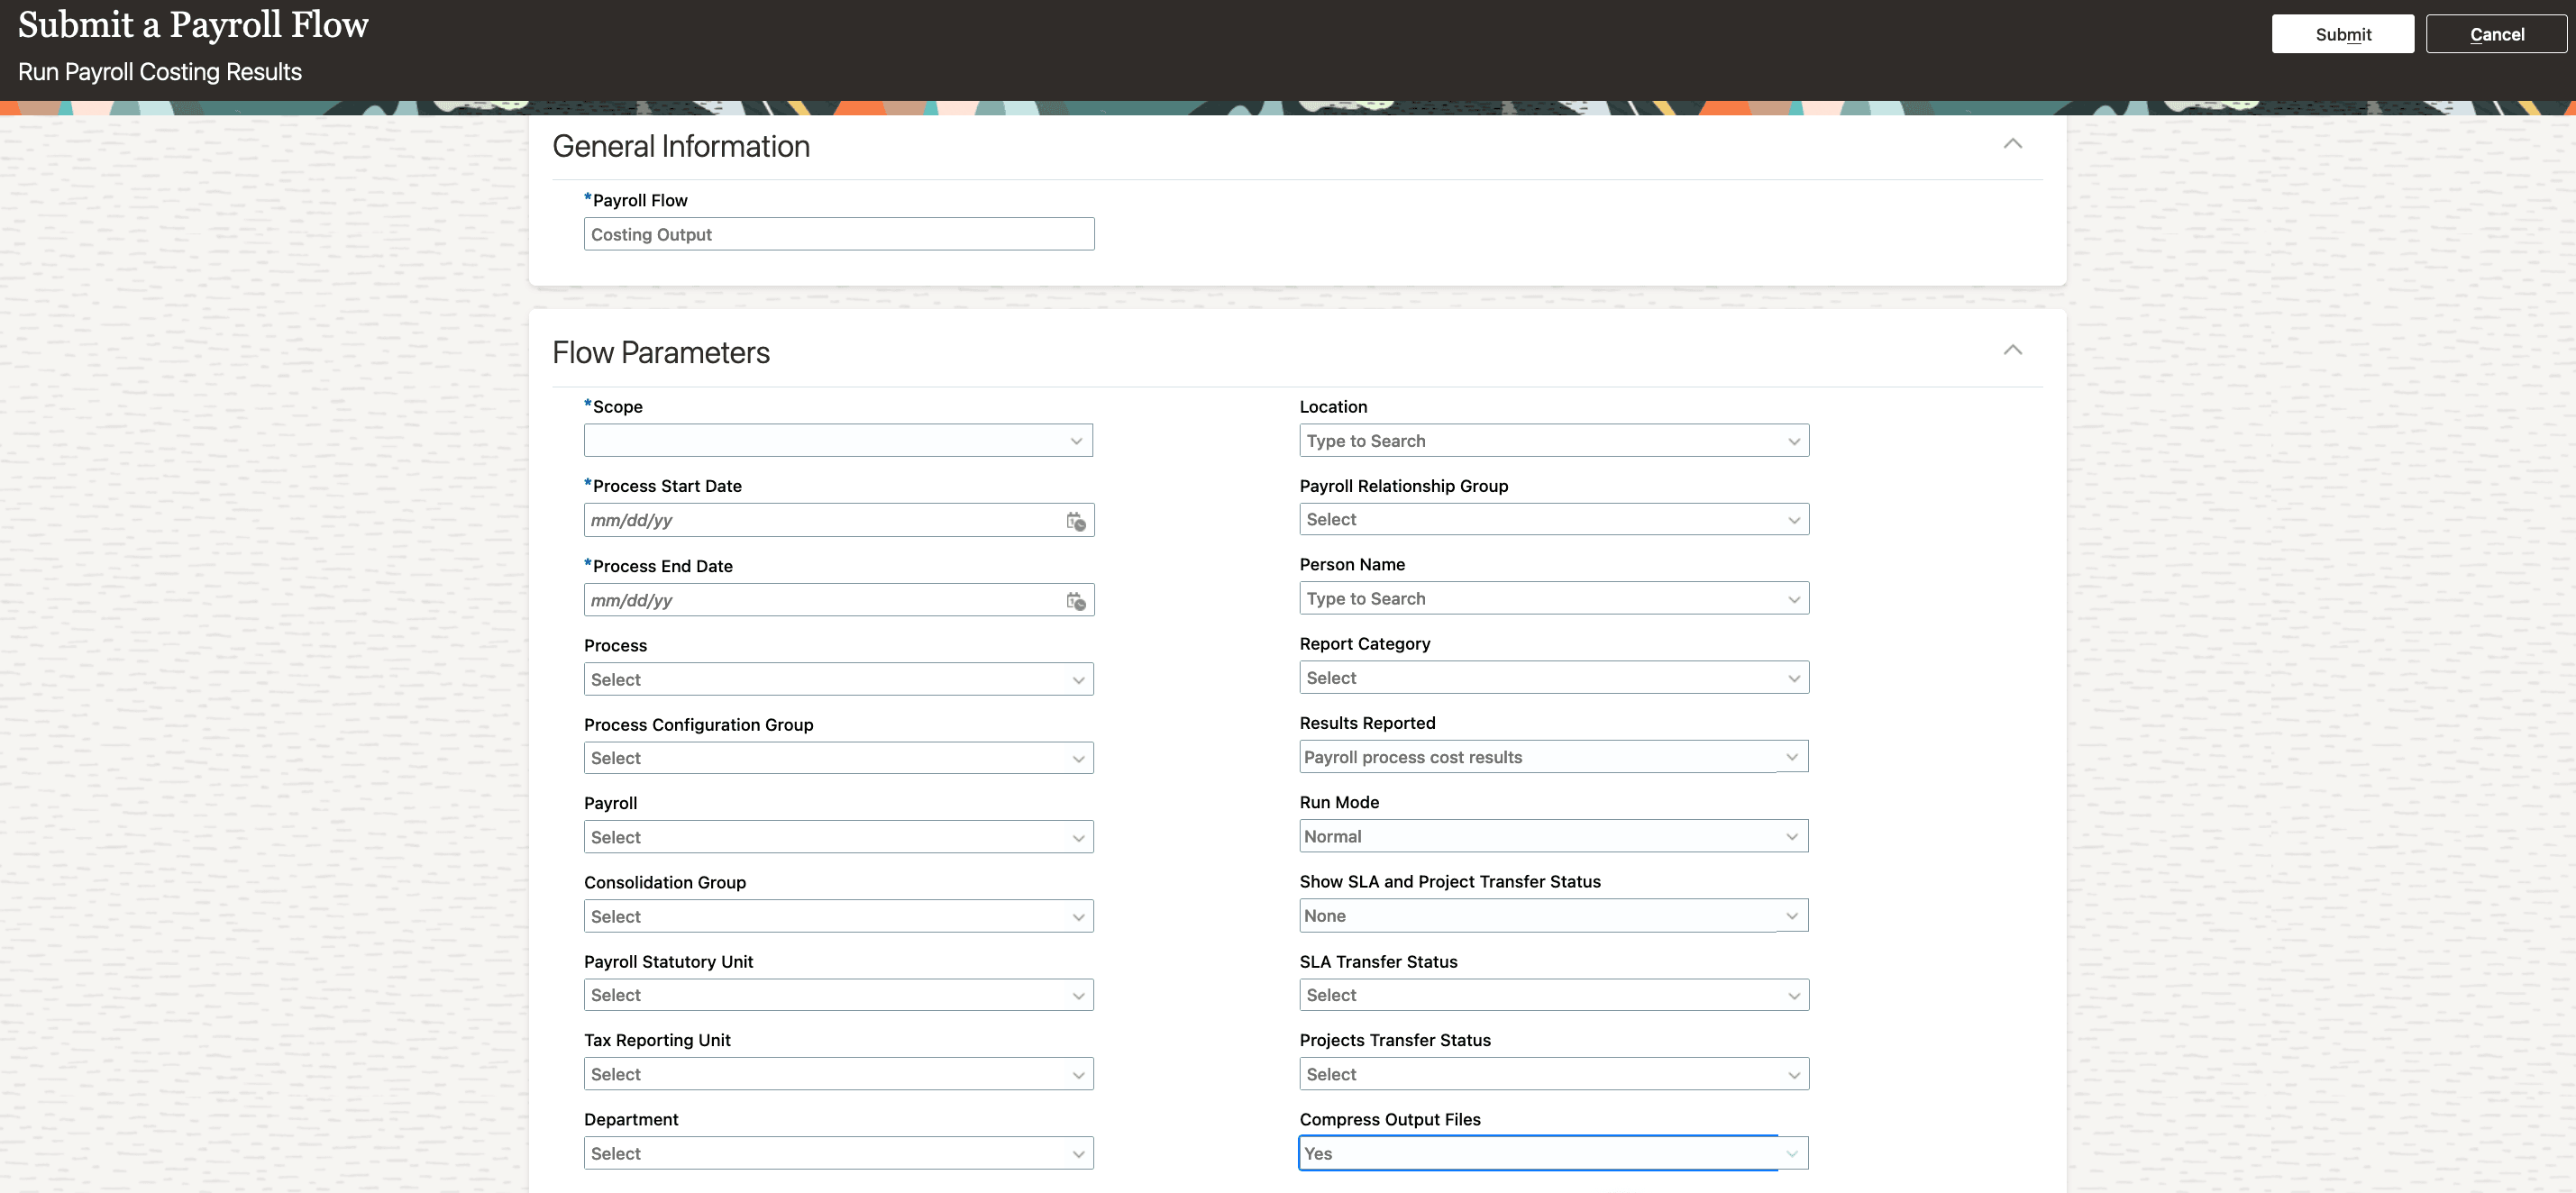The image size is (2576, 1193).
Task: Expand the Department dropdown arrow
Action: (x=1078, y=1153)
